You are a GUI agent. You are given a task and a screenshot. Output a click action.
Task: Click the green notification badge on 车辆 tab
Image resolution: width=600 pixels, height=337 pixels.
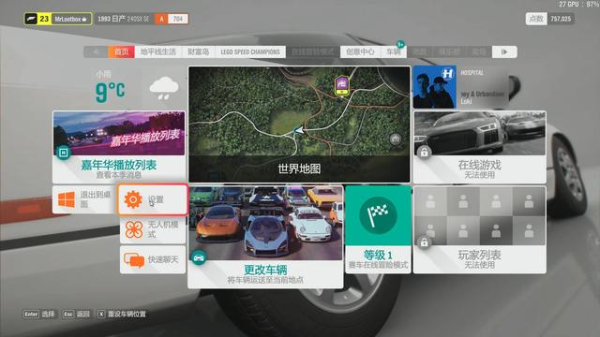pos(400,44)
